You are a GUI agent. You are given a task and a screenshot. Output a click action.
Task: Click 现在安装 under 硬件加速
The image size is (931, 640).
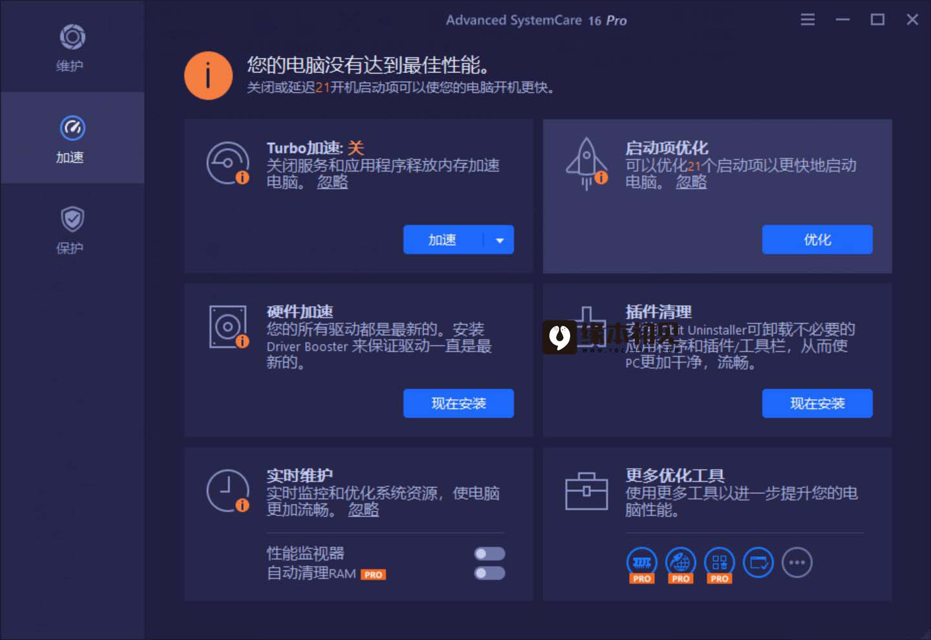click(x=458, y=403)
